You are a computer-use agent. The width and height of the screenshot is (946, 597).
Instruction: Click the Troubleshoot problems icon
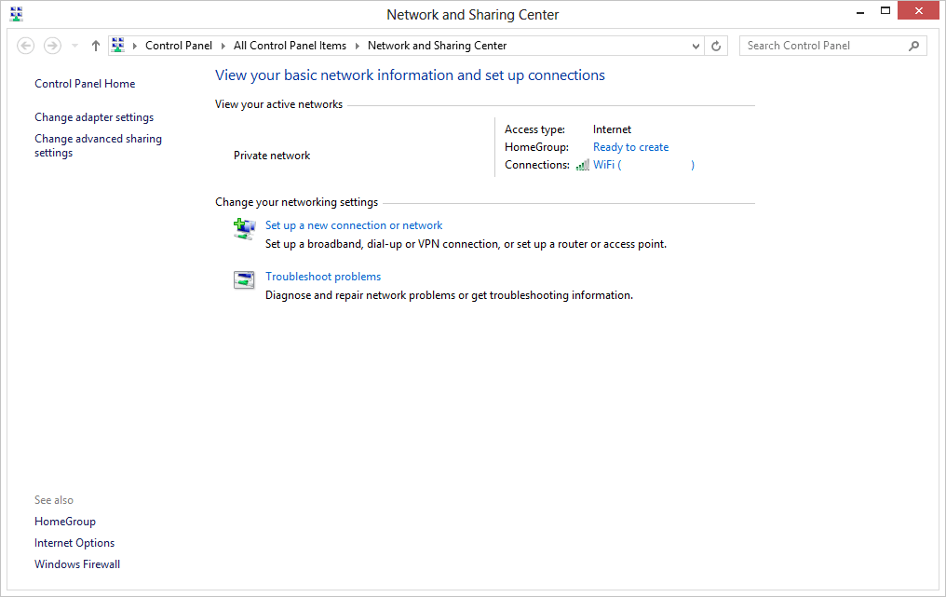244,280
